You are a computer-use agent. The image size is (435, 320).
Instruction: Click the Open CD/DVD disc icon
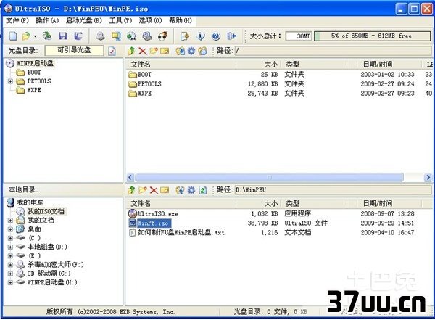[x=46, y=36]
